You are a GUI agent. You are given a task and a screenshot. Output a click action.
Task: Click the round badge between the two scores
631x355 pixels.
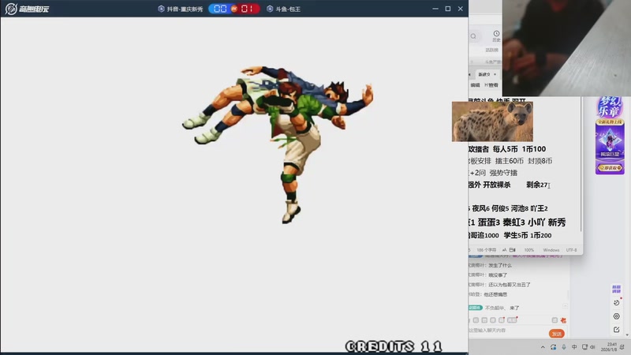tap(233, 9)
